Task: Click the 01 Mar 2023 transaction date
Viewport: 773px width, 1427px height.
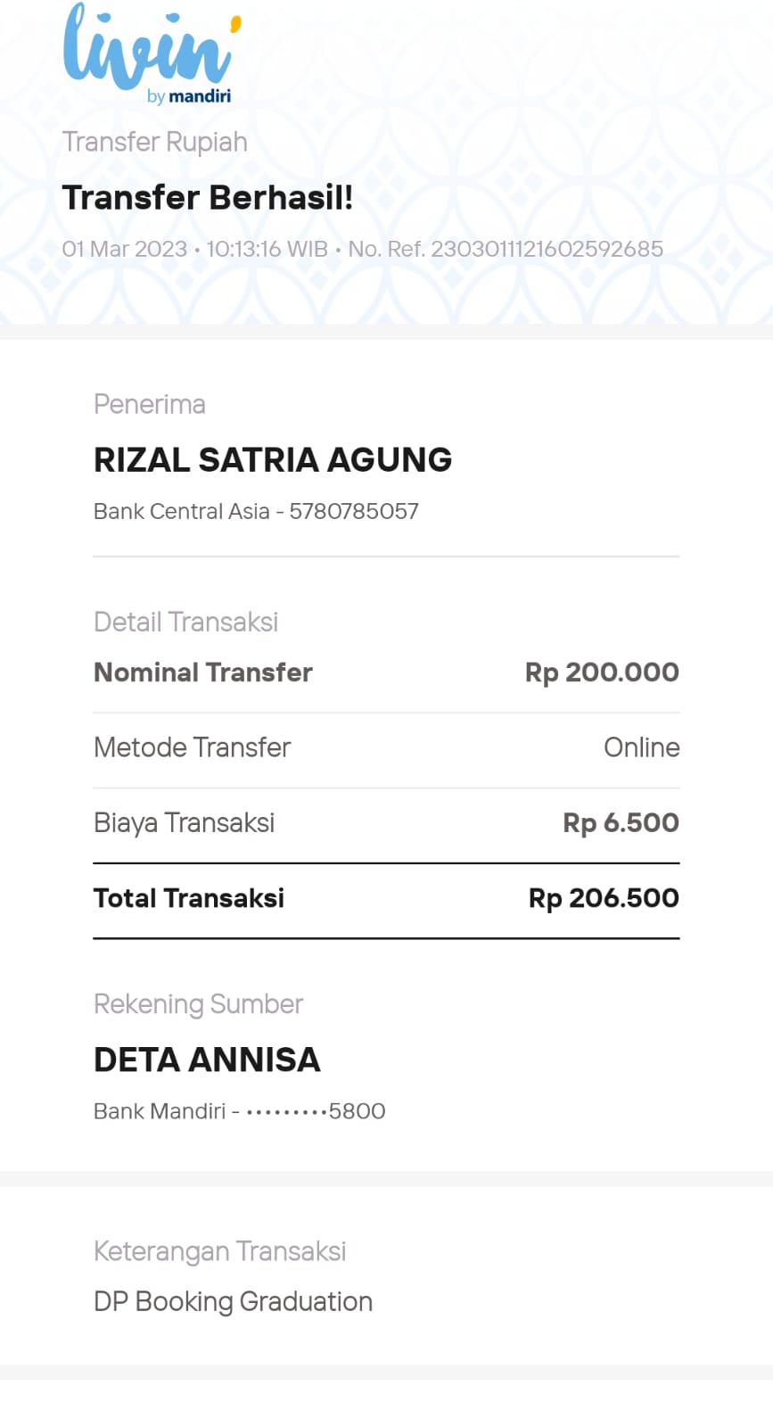Action: [x=124, y=249]
